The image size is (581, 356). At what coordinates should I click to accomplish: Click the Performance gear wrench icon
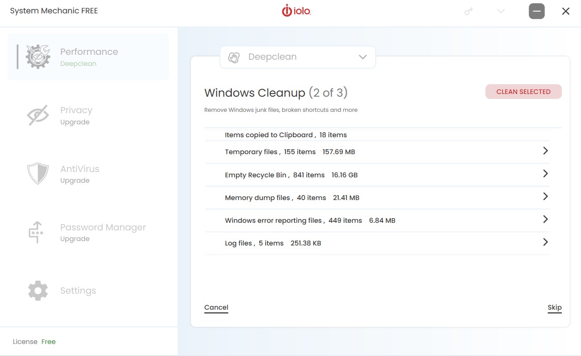coord(38,57)
